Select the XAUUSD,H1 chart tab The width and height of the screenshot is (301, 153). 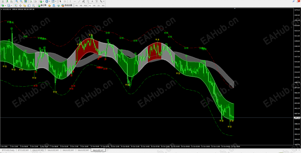pyautogui.click(x=98, y=150)
